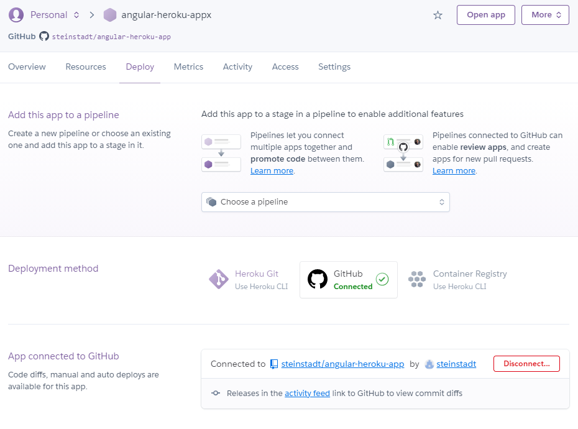Click the repository book icon beside steinstadt/angular-heroku-app
The width and height of the screenshot is (578, 429).
click(x=274, y=364)
